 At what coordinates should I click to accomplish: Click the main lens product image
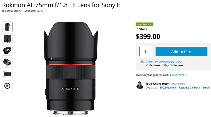click(x=71, y=69)
